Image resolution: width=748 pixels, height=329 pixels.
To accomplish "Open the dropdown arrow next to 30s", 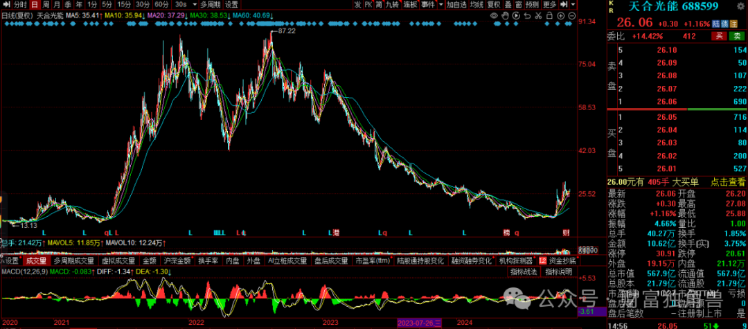I will [x=194, y=4].
